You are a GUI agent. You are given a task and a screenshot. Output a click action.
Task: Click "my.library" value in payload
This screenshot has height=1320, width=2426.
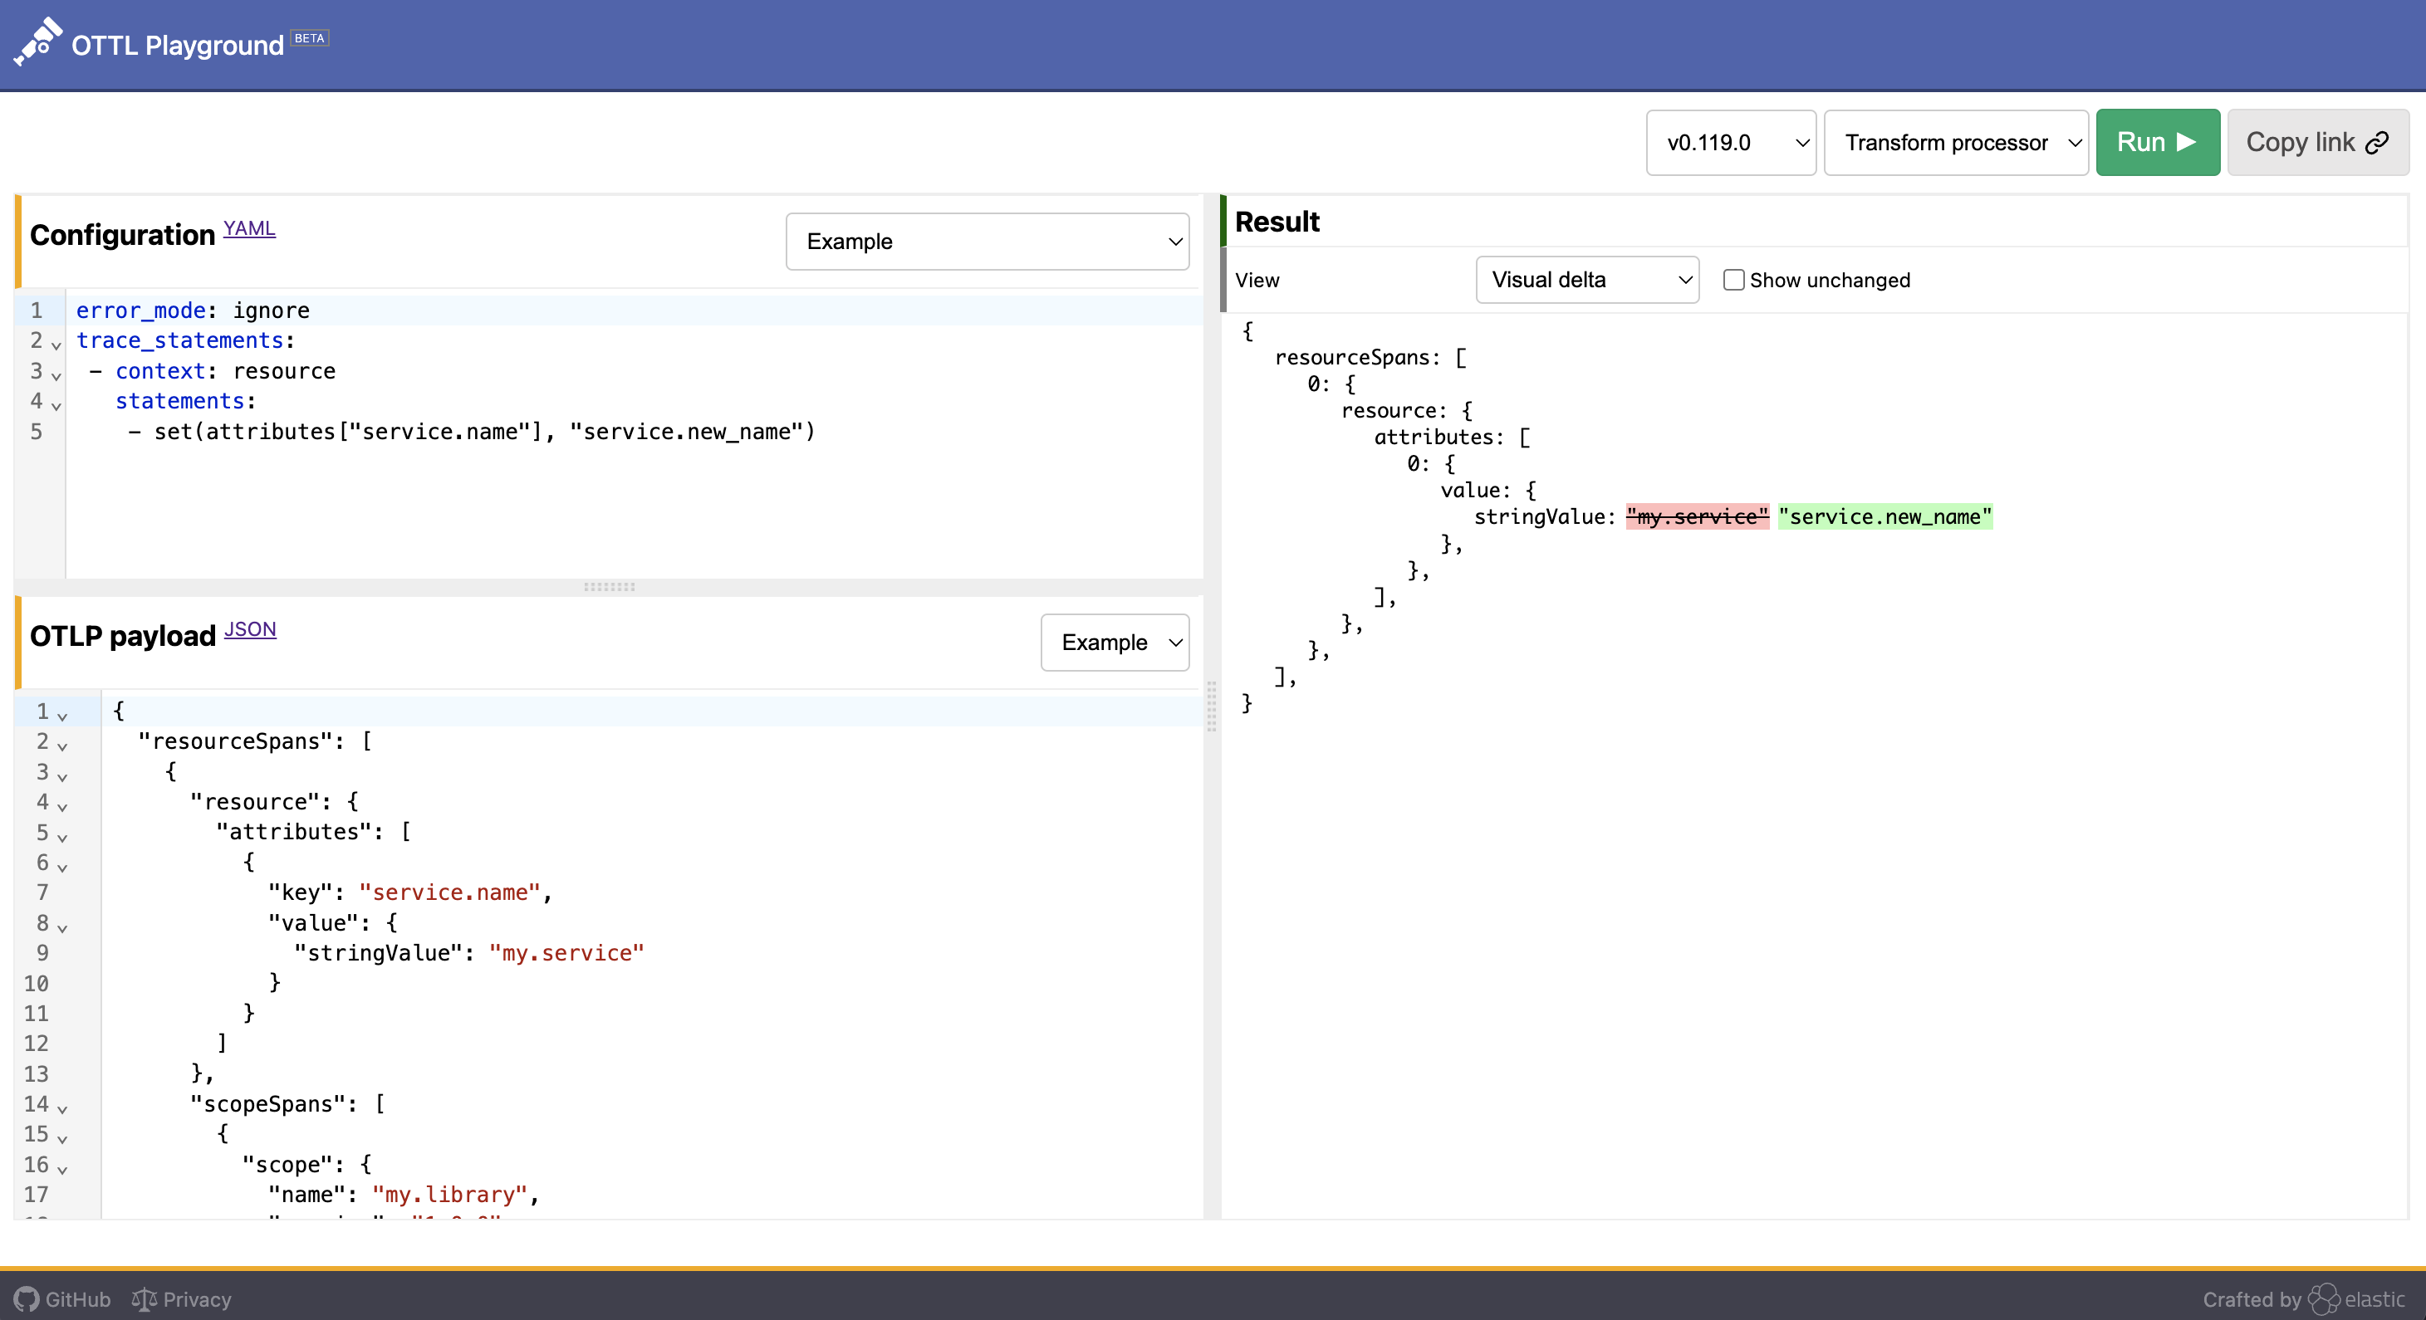[x=449, y=1194]
